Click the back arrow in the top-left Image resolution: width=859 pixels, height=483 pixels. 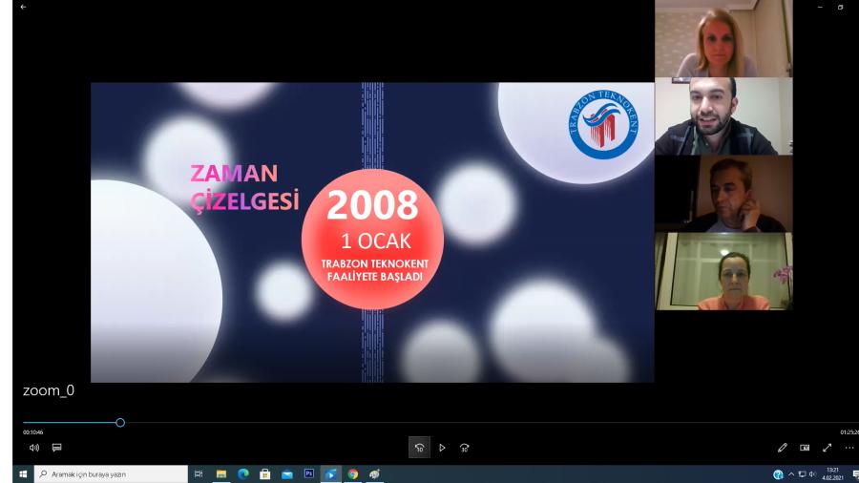[x=23, y=8]
